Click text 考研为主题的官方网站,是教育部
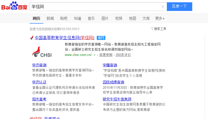The image size is (208, 119). pos(126,110)
